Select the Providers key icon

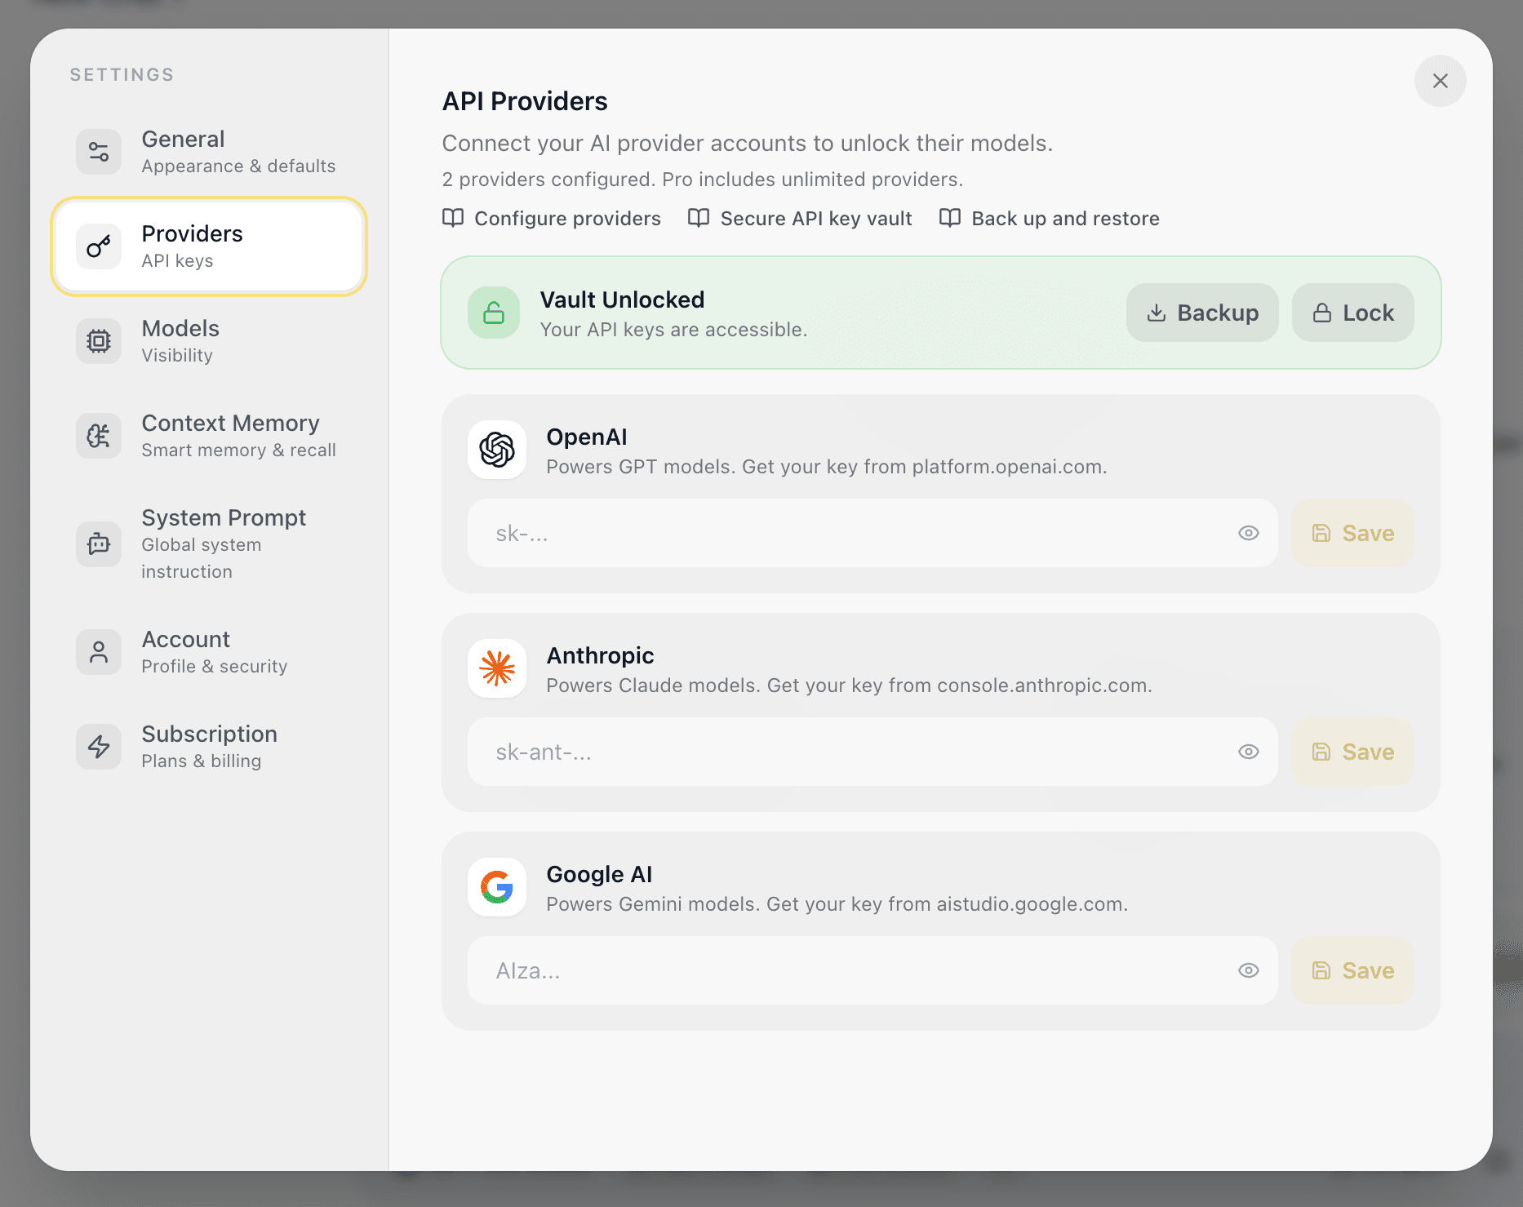point(99,246)
